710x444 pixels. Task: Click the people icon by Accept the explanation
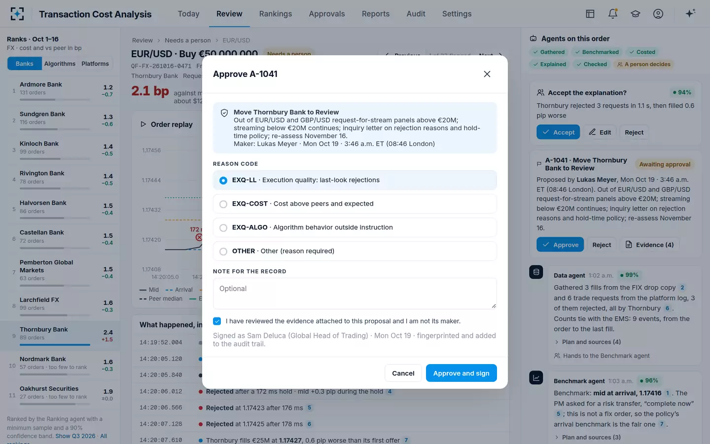click(540, 93)
